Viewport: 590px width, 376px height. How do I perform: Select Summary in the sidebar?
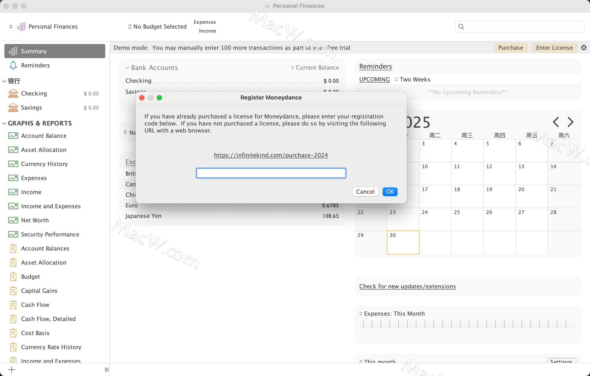coord(55,51)
